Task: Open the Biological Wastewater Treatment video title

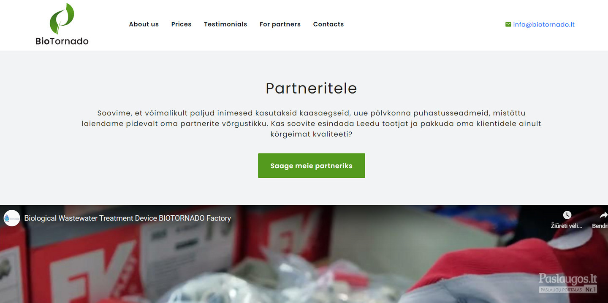Action: [128, 218]
